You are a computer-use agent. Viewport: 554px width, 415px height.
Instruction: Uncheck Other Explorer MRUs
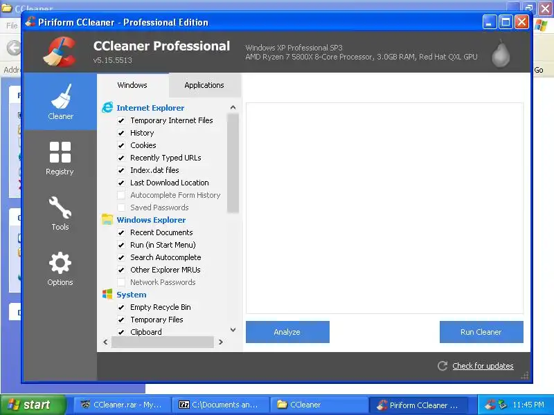point(121,270)
